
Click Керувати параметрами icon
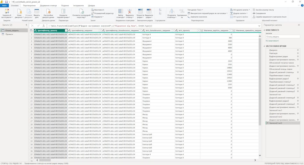pos(63,11)
